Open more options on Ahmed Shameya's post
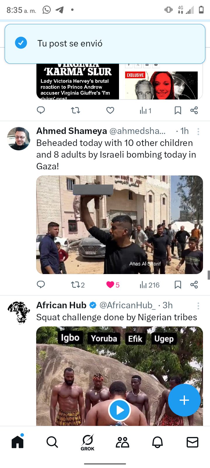 198,132
